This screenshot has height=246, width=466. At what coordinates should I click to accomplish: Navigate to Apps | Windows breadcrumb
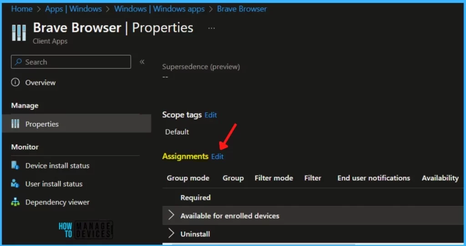(x=73, y=9)
